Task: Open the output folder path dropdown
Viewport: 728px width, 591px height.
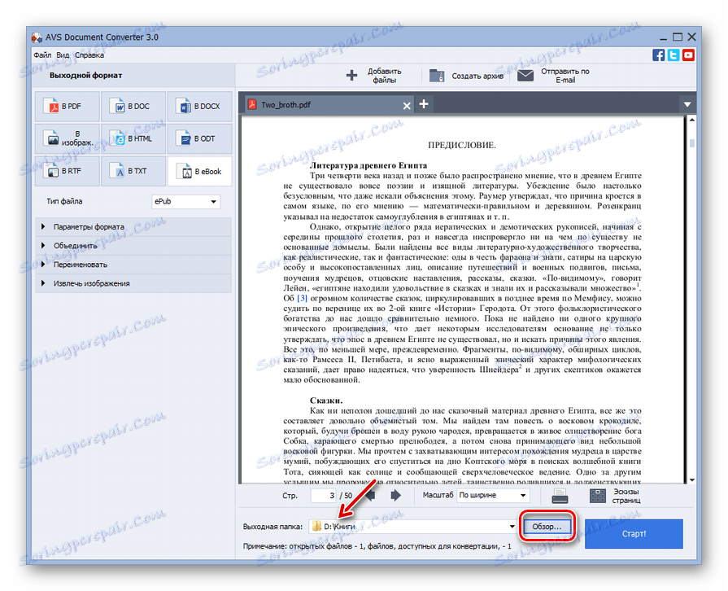Action: (512, 527)
